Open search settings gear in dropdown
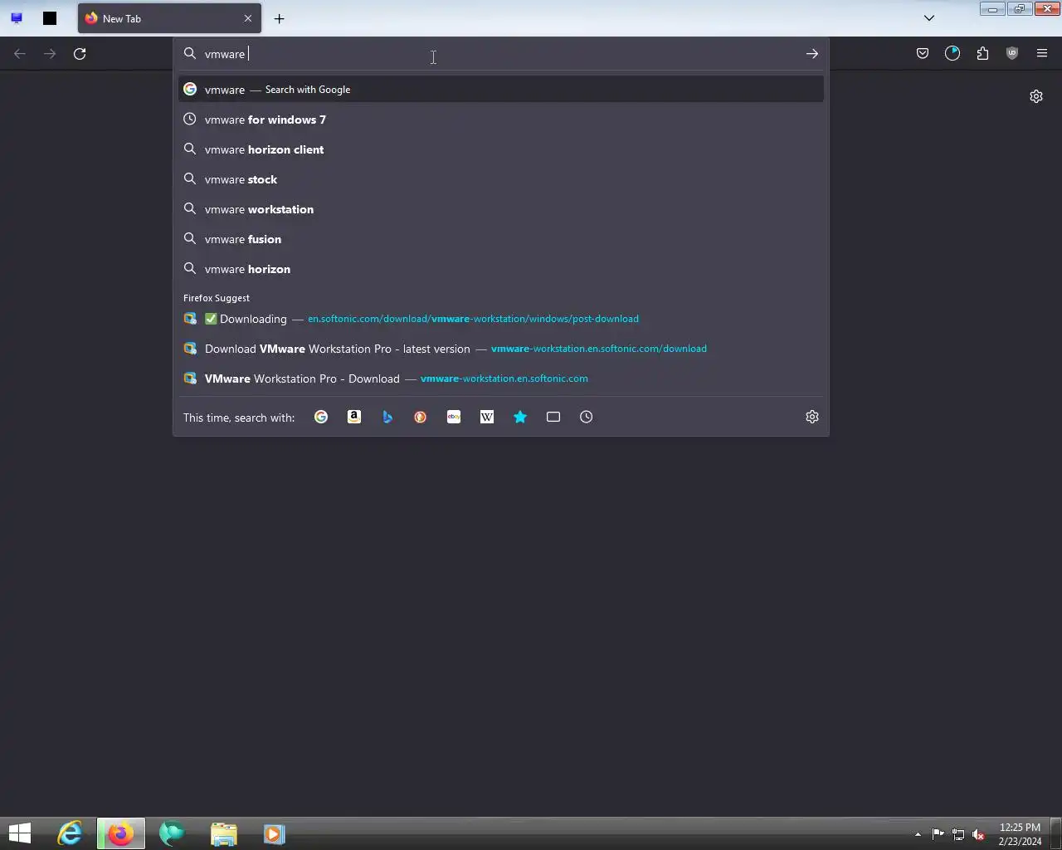Image resolution: width=1062 pixels, height=850 pixels. click(x=812, y=418)
